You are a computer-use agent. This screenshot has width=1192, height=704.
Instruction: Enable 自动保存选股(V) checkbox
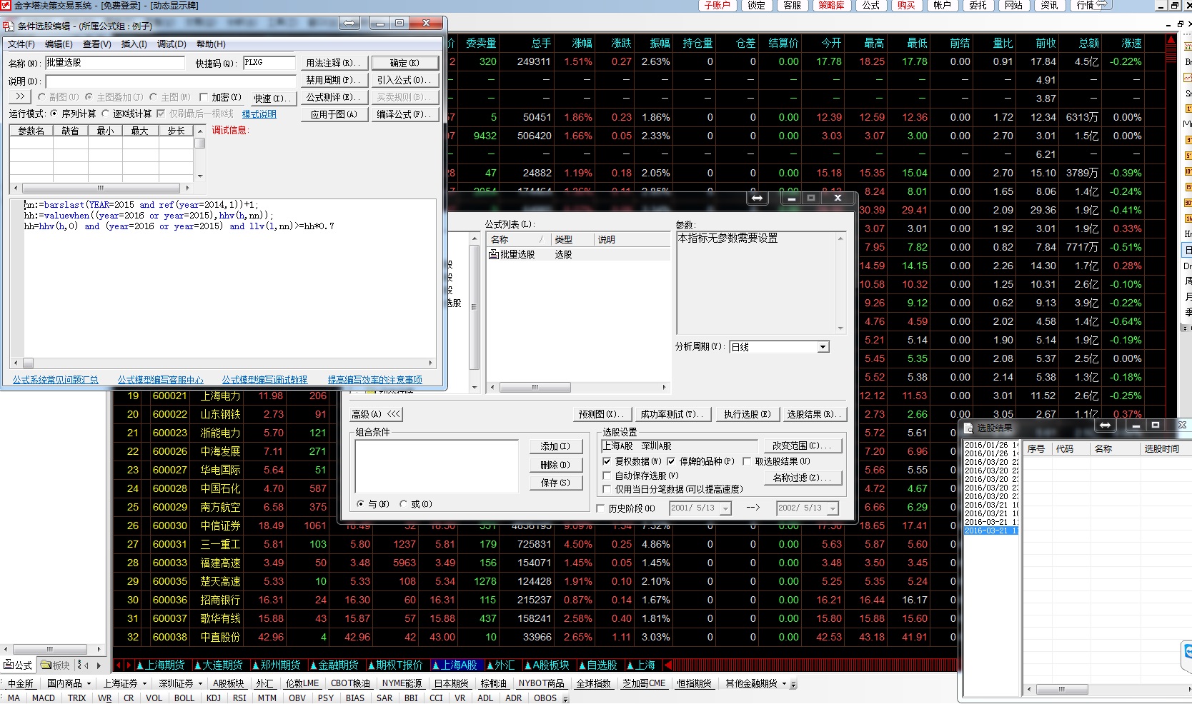point(607,476)
